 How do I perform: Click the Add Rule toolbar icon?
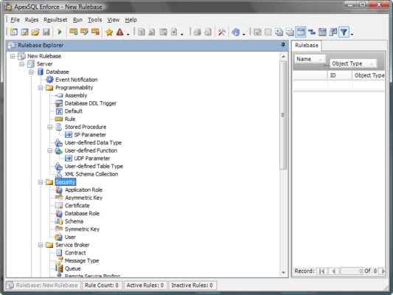[x=74, y=32]
